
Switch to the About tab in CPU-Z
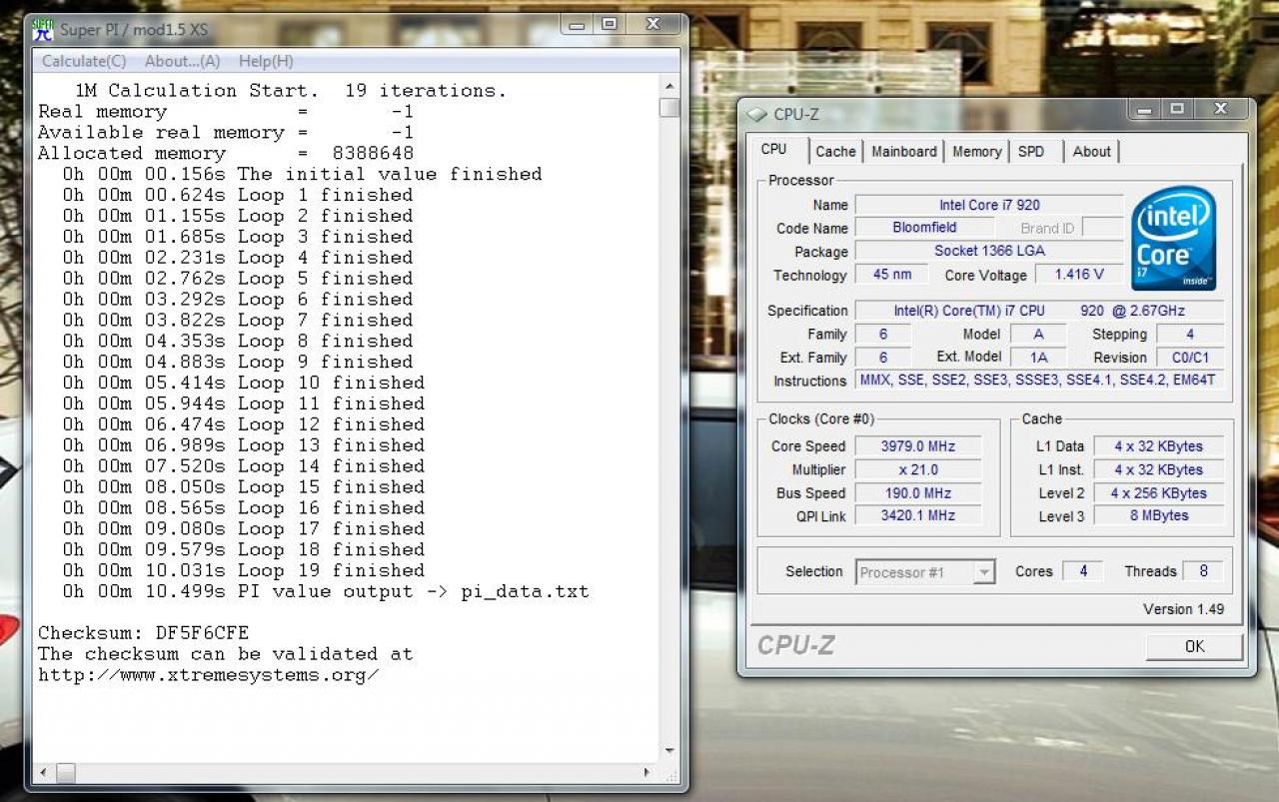pos(1091,152)
